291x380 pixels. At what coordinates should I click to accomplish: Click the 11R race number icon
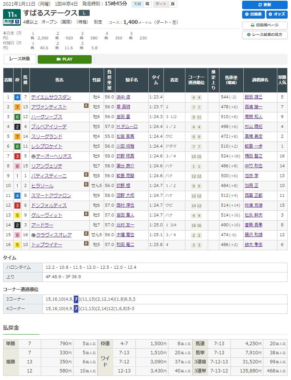click(11, 17)
